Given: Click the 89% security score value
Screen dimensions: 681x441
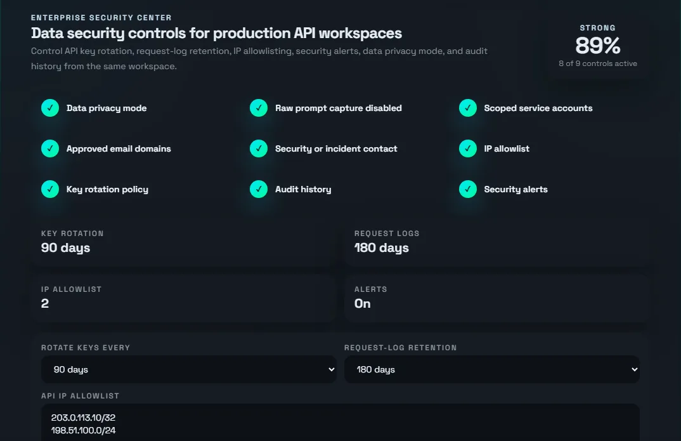Looking at the screenshot, I should point(597,45).
